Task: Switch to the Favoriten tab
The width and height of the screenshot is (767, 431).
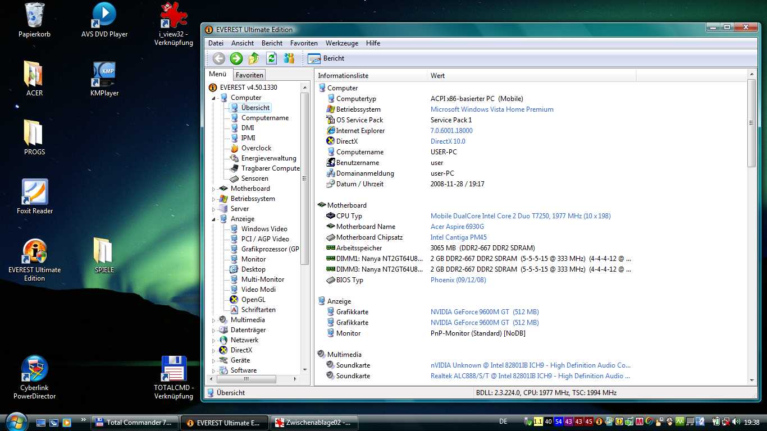Action: point(249,75)
